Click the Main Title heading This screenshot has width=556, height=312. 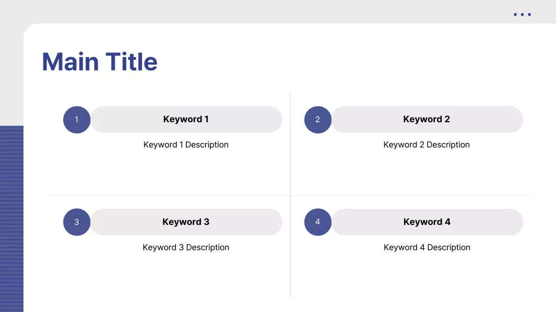click(x=99, y=62)
